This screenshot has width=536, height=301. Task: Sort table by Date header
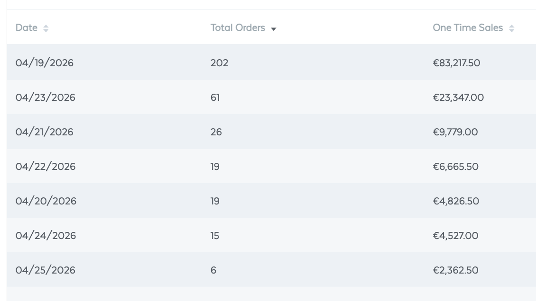point(26,27)
